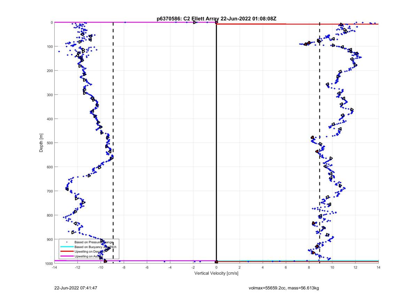Click the '-12' velocity tick label
Viewport: 418px width, 296px height.
tap(77, 267)
